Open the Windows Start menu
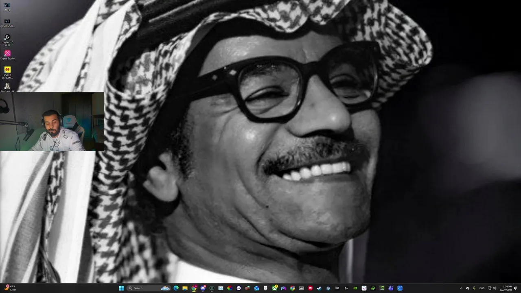The image size is (521, 293). [121, 288]
